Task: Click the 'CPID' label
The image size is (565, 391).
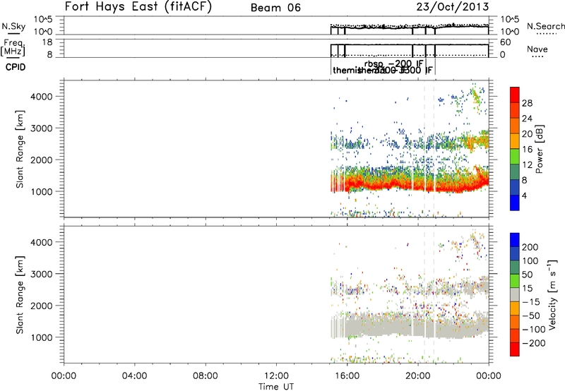Action: 16,67
